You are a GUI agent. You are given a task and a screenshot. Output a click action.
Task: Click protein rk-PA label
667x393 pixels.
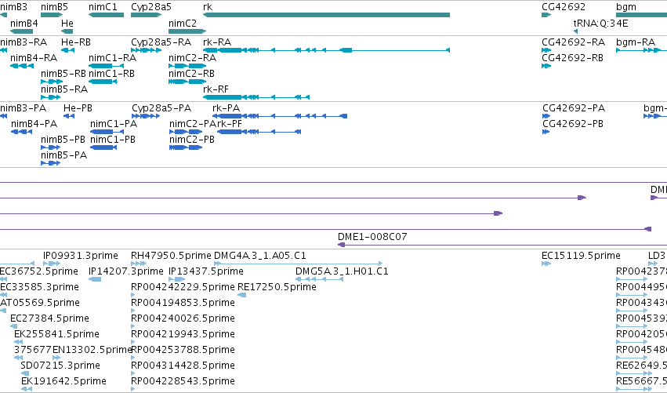226,108
